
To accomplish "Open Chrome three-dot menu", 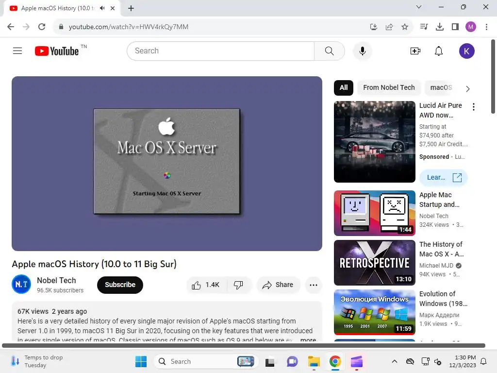I will click(486, 27).
